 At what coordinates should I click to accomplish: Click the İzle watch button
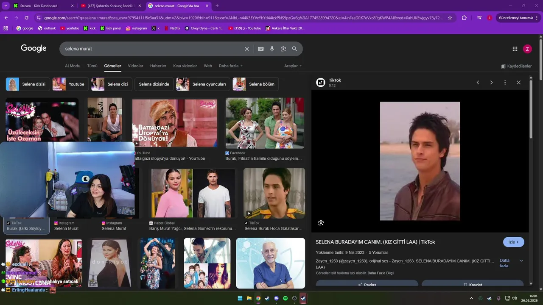click(514, 242)
